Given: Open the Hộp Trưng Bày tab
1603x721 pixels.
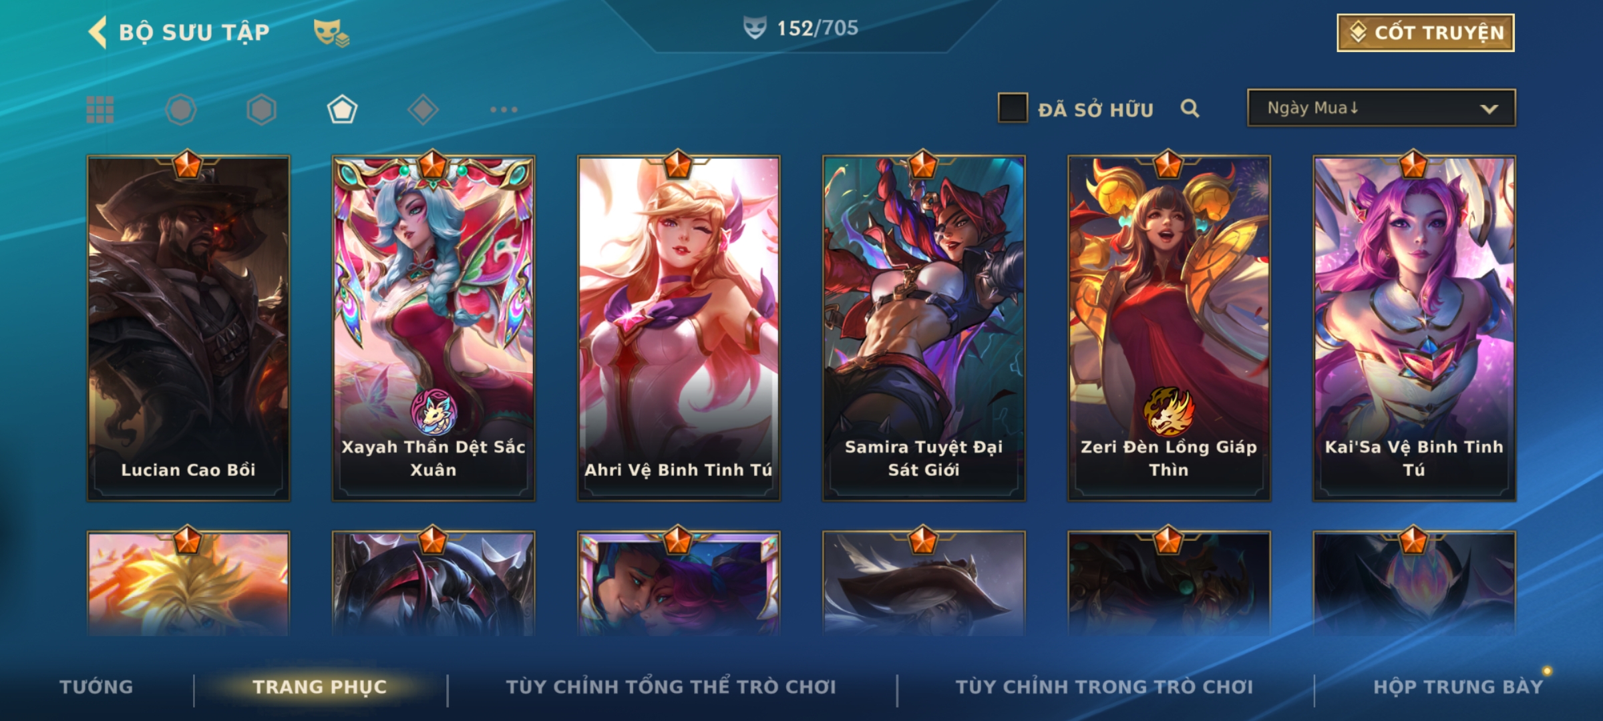Looking at the screenshot, I should [x=1458, y=687].
